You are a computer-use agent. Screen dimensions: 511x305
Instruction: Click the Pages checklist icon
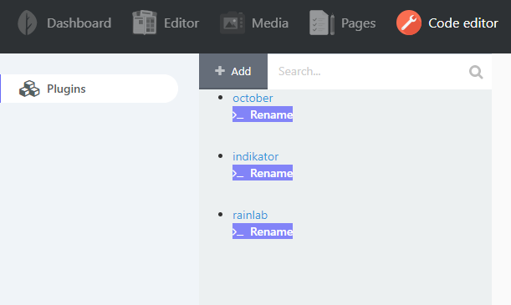(x=322, y=23)
